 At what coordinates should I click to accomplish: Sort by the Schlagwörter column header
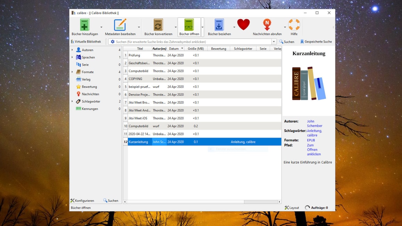pos(243,49)
